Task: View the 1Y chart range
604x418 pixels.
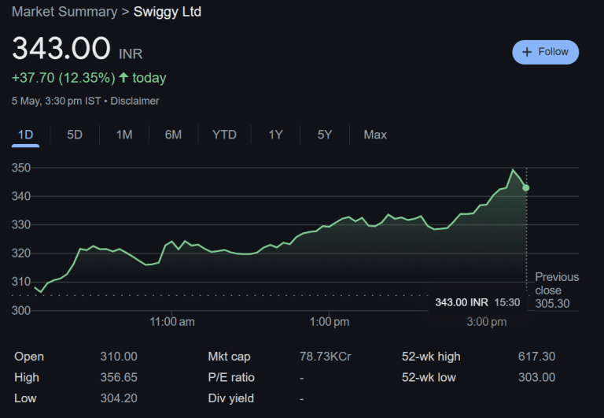Action: pyautogui.click(x=275, y=135)
